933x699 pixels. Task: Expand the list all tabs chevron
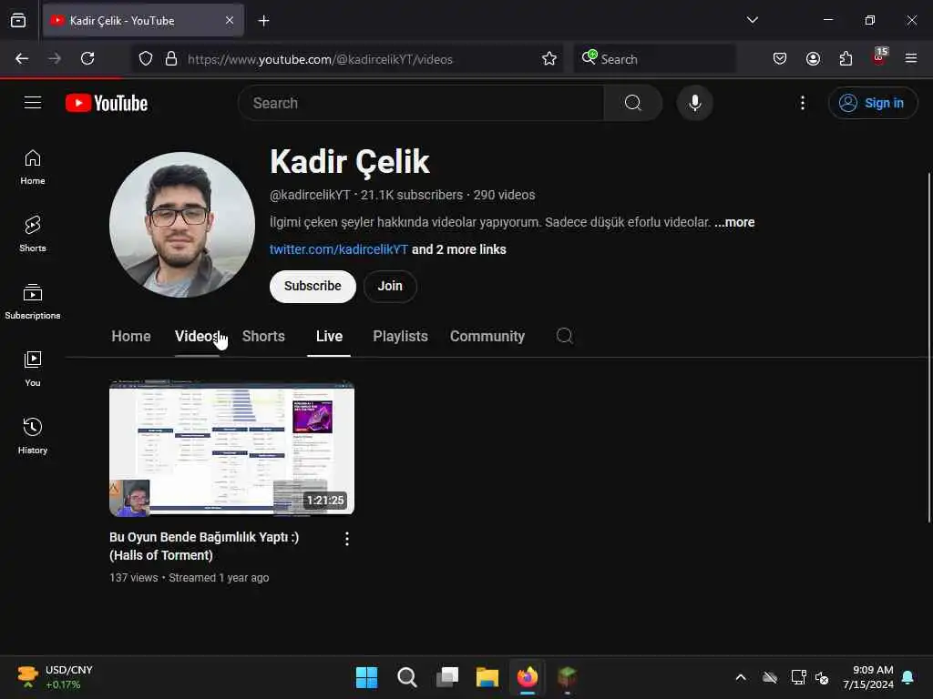(752, 20)
